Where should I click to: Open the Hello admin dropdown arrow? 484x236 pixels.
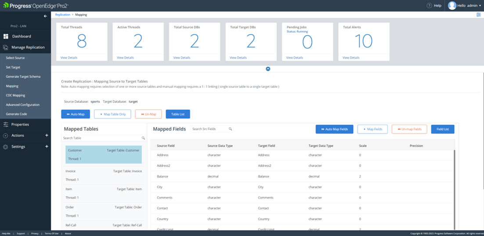[480, 6]
